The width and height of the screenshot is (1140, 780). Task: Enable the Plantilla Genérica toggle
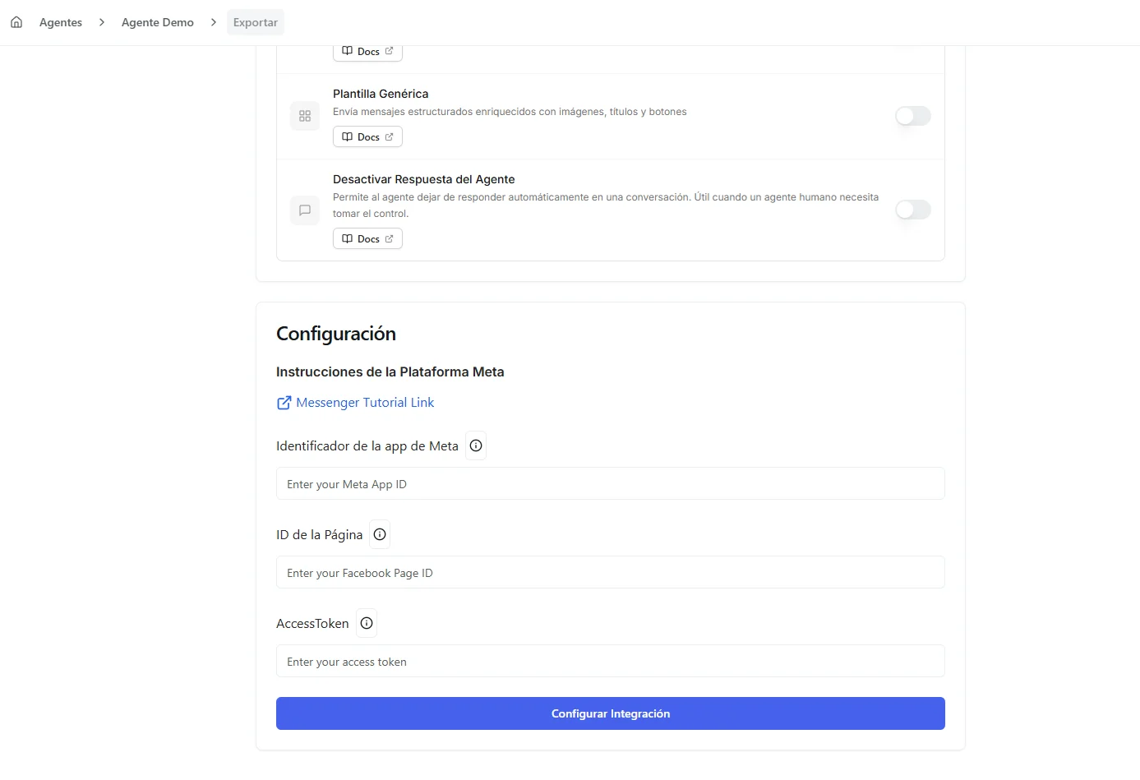point(913,116)
